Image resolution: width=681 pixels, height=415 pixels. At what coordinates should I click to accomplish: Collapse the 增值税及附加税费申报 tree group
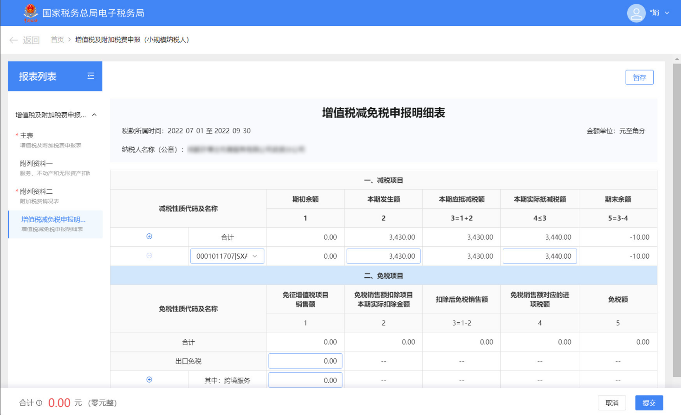tap(94, 115)
